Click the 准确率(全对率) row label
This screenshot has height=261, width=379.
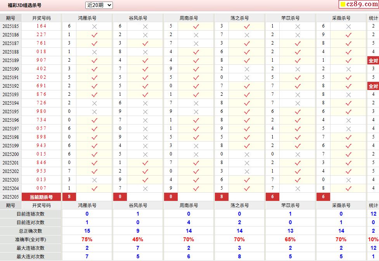pyautogui.click(x=31, y=240)
